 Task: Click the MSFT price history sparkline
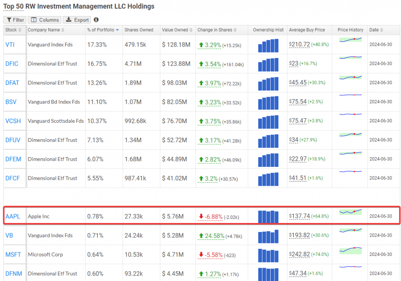pyautogui.click(x=350, y=250)
